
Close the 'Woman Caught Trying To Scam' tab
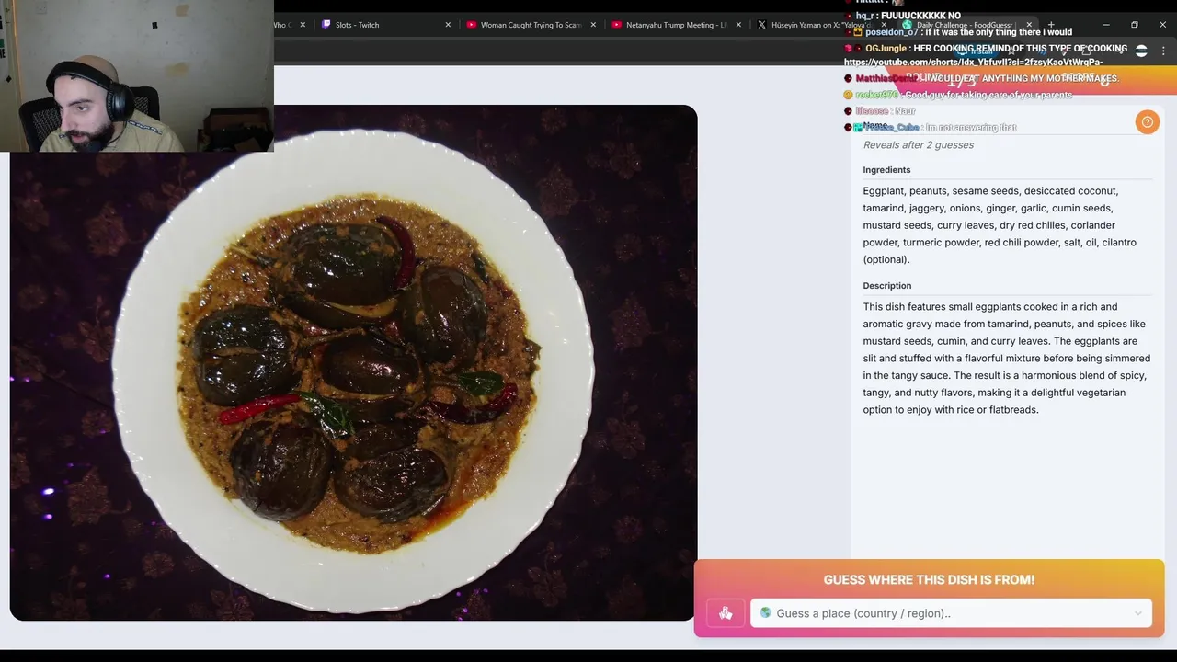(593, 25)
